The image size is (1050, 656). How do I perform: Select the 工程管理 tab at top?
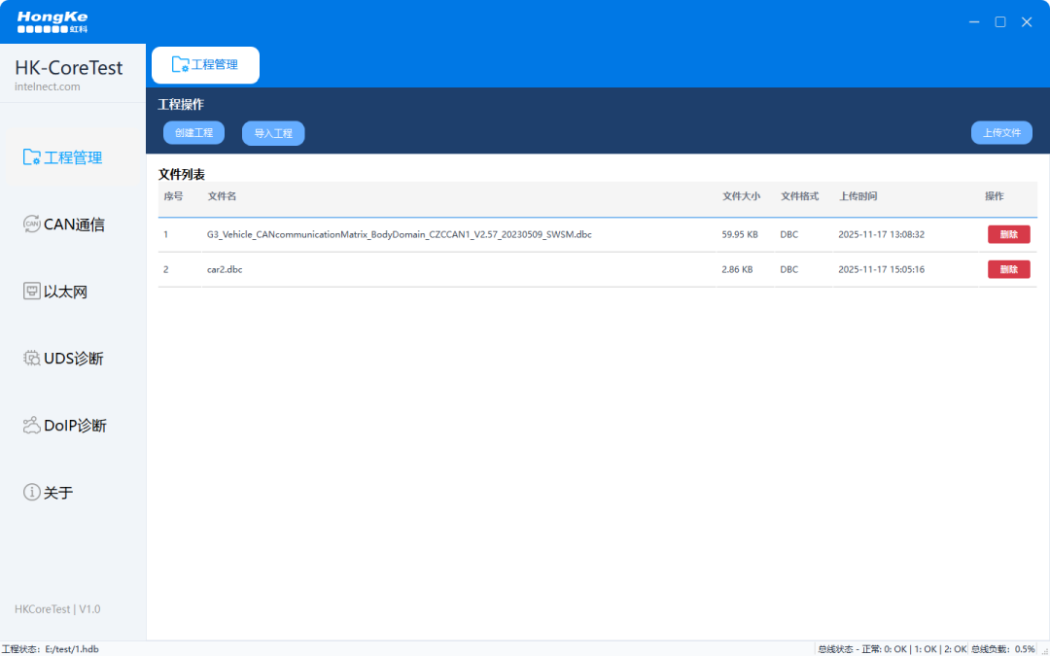[205, 65]
